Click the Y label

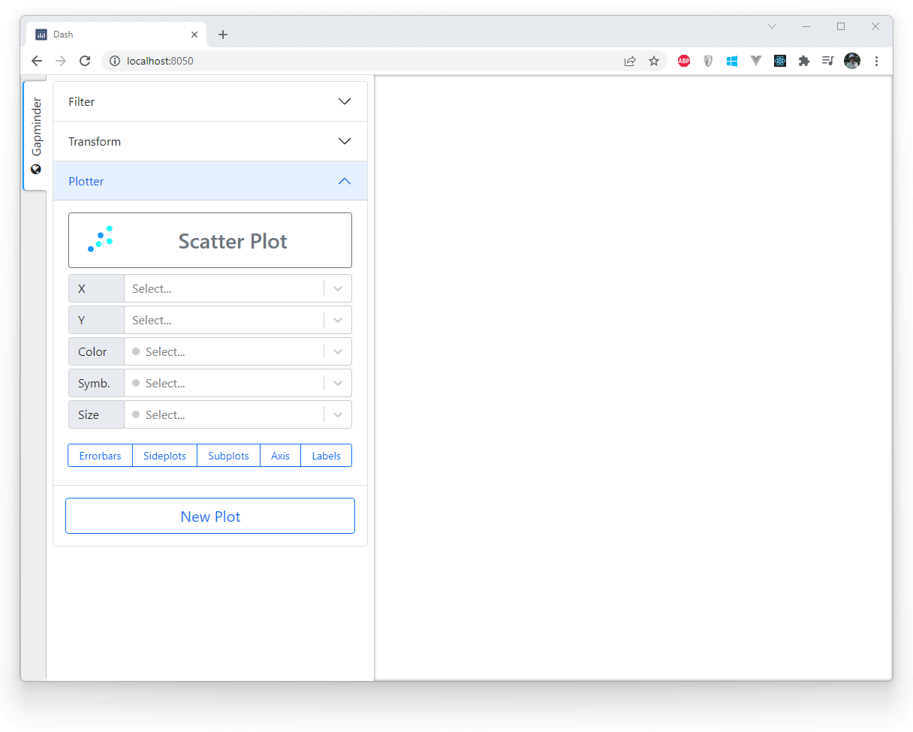coord(96,320)
